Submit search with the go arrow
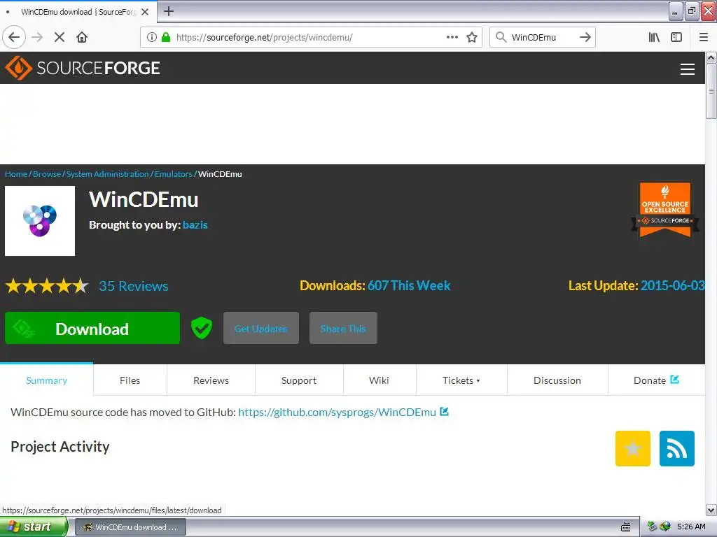Screen dimensions: 717x537 point(585,37)
